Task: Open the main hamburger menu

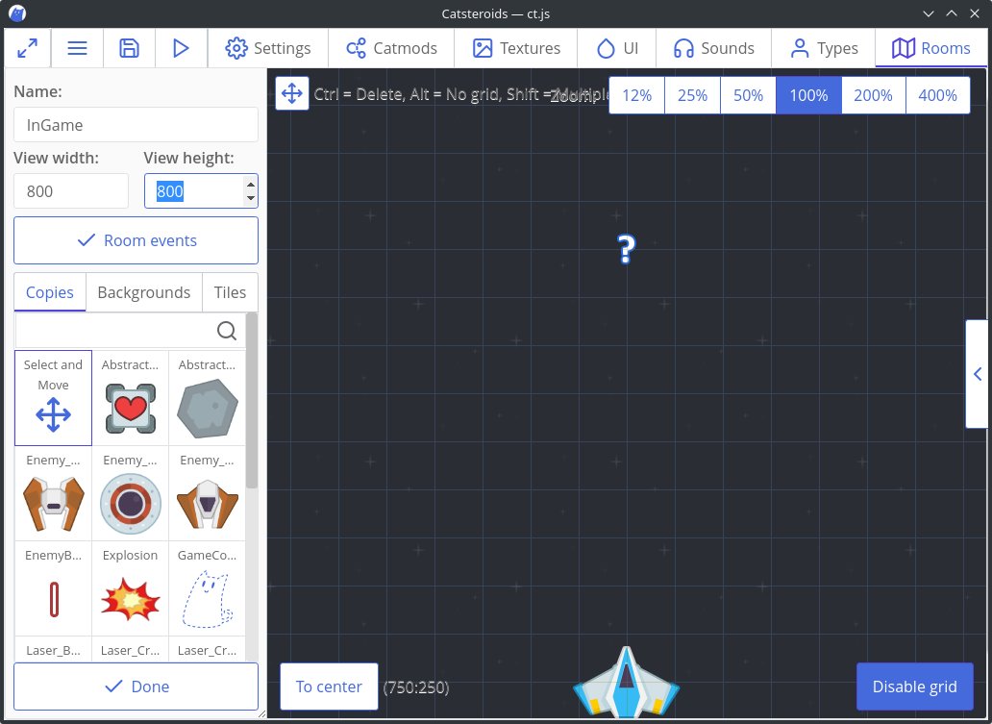Action: tap(77, 48)
